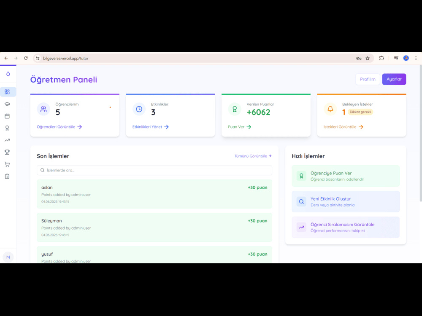
Task: Click the chart icon in Öğrenci Sıralamasını Görüntüle
Action: (301, 227)
